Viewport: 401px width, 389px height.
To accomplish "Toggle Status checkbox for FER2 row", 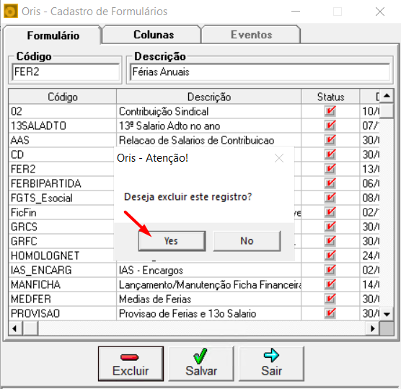I will point(330,169).
